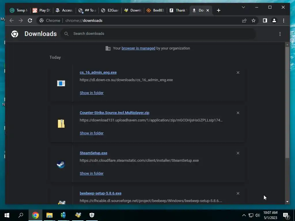Switch to the Thank You tab
295x221 pixels.
178,10
